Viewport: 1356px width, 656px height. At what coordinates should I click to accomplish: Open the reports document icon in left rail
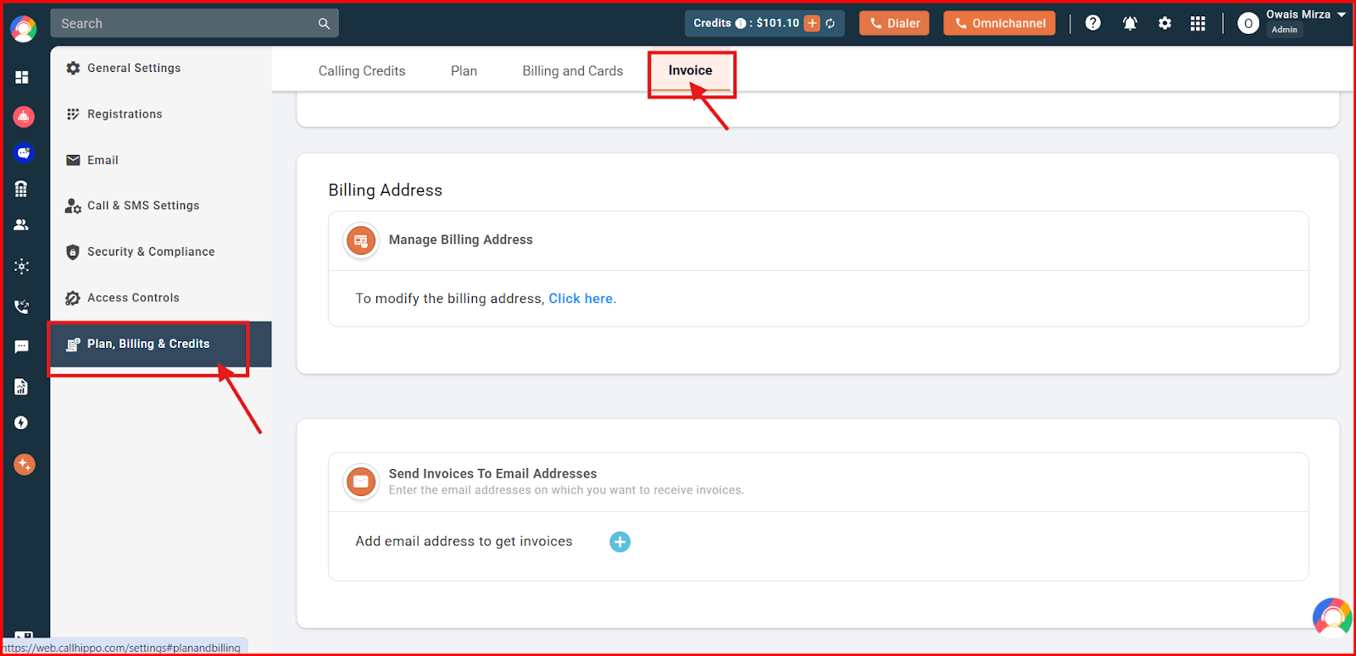pyautogui.click(x=21, y=387)
